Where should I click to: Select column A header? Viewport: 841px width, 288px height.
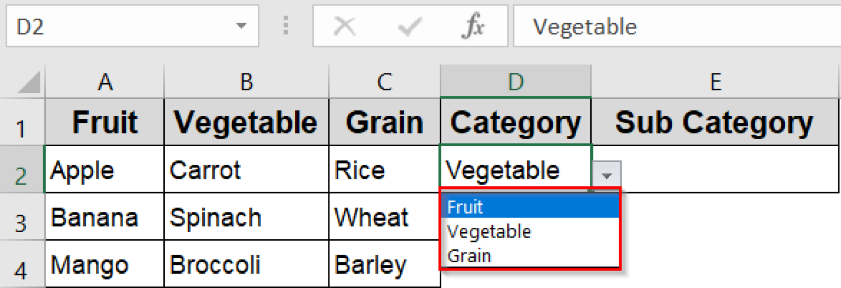(x=105, y=82)
